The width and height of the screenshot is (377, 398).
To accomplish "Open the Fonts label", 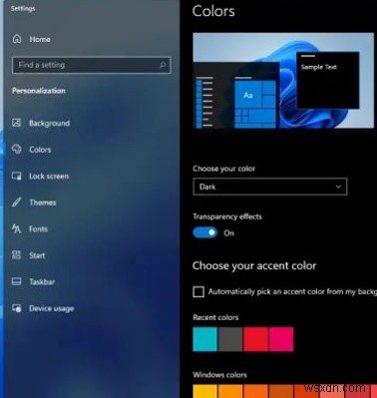I will click(x=38, y=229).
